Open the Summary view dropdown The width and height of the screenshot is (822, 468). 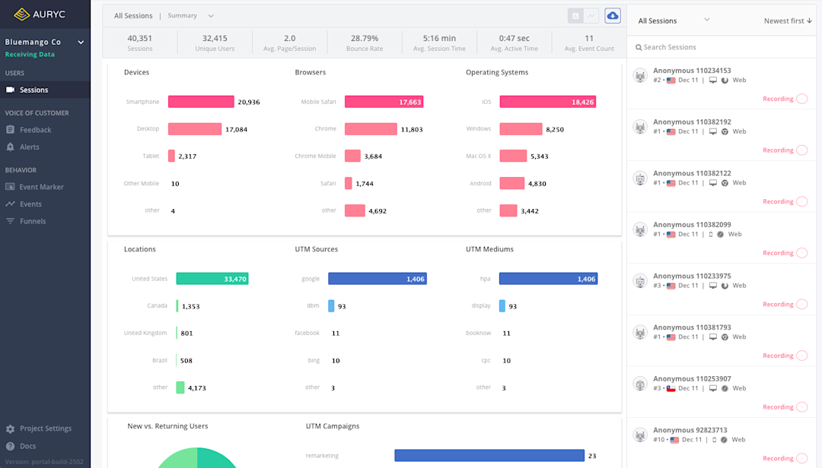point(190,16)
